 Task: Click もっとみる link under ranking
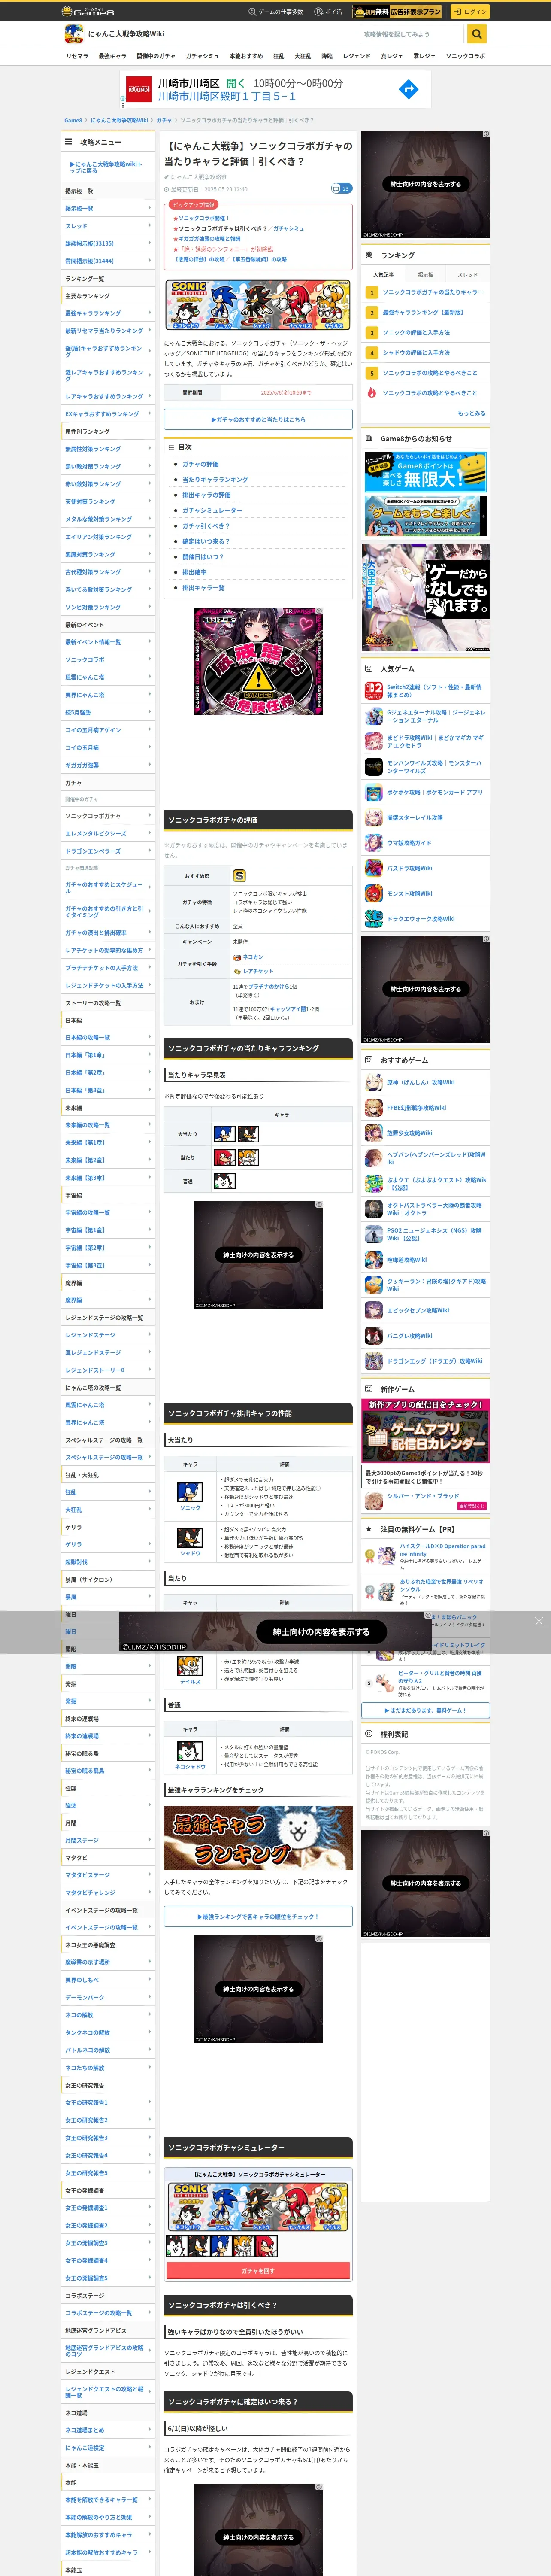pyautogui.click(x=472, y=413)
